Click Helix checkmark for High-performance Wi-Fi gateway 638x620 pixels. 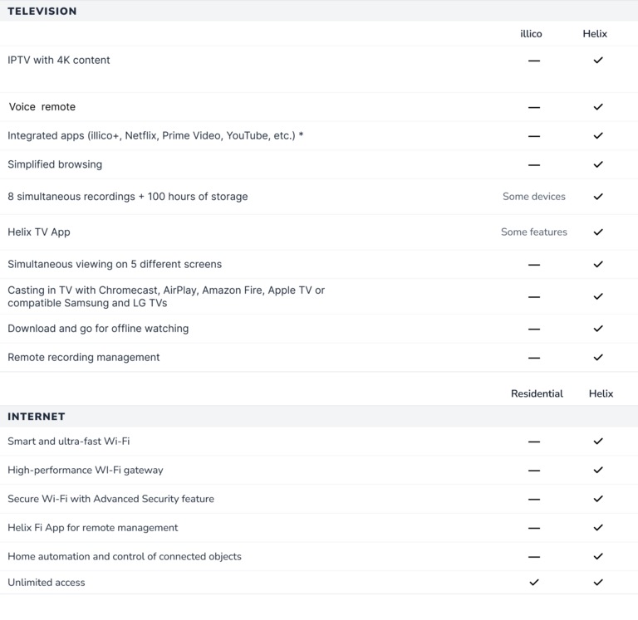(x=598, y=470)
